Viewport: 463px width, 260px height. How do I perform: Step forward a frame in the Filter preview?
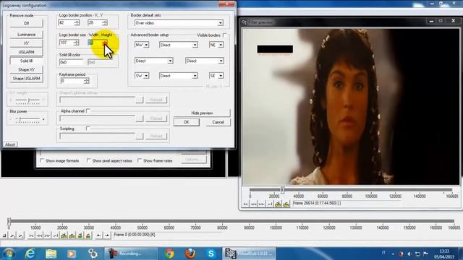262,204
